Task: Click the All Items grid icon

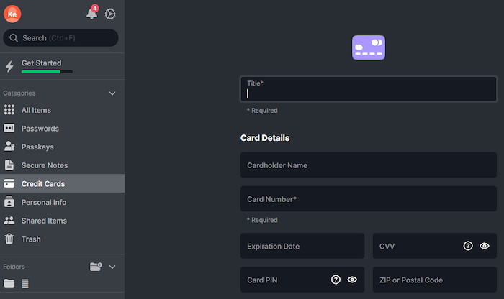Action: 9,110
